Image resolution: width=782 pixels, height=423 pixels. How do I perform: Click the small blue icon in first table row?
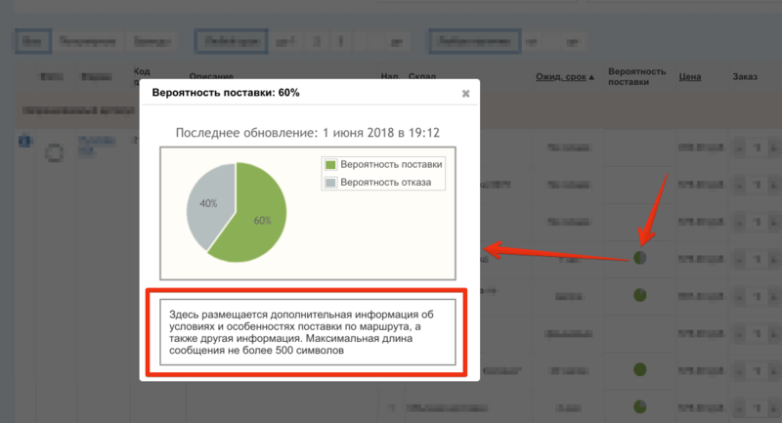[x=22, y=141]
